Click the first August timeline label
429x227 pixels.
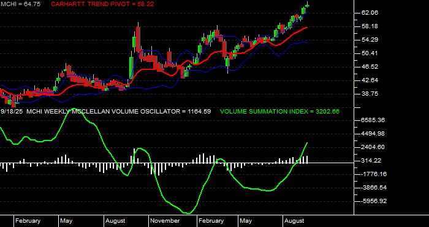coord(115,221)
